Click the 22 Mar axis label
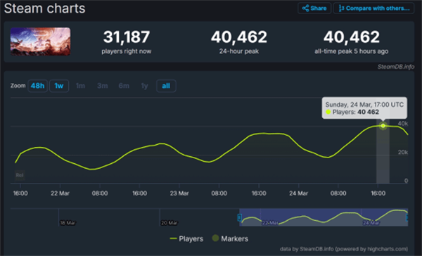Screen dimensions: 422x256 click(60, 193)
